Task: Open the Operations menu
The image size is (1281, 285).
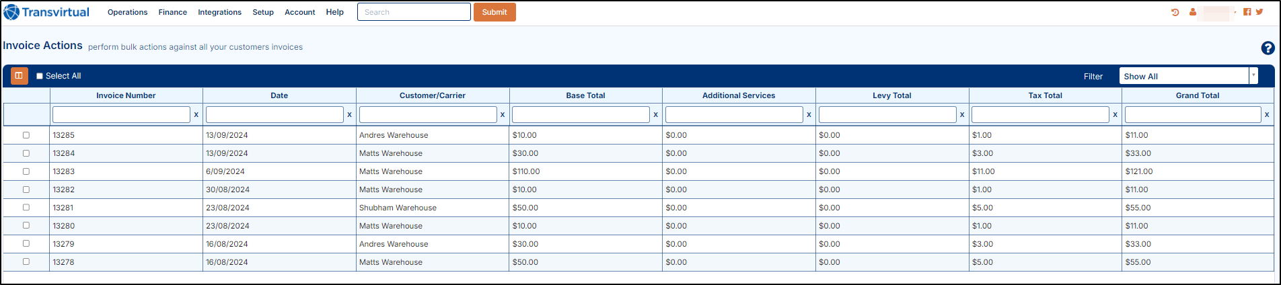Action: [127, 12]
